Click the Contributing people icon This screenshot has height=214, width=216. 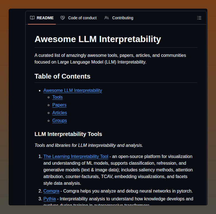click(107, 18)
